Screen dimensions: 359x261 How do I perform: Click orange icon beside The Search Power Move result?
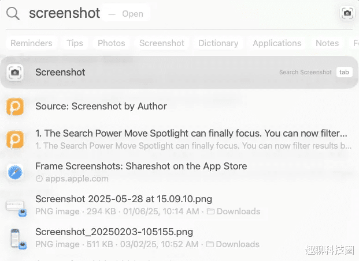[14, 139]
